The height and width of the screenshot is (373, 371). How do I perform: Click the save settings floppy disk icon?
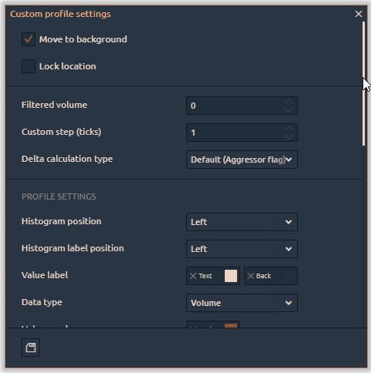(x=31, y=348)
